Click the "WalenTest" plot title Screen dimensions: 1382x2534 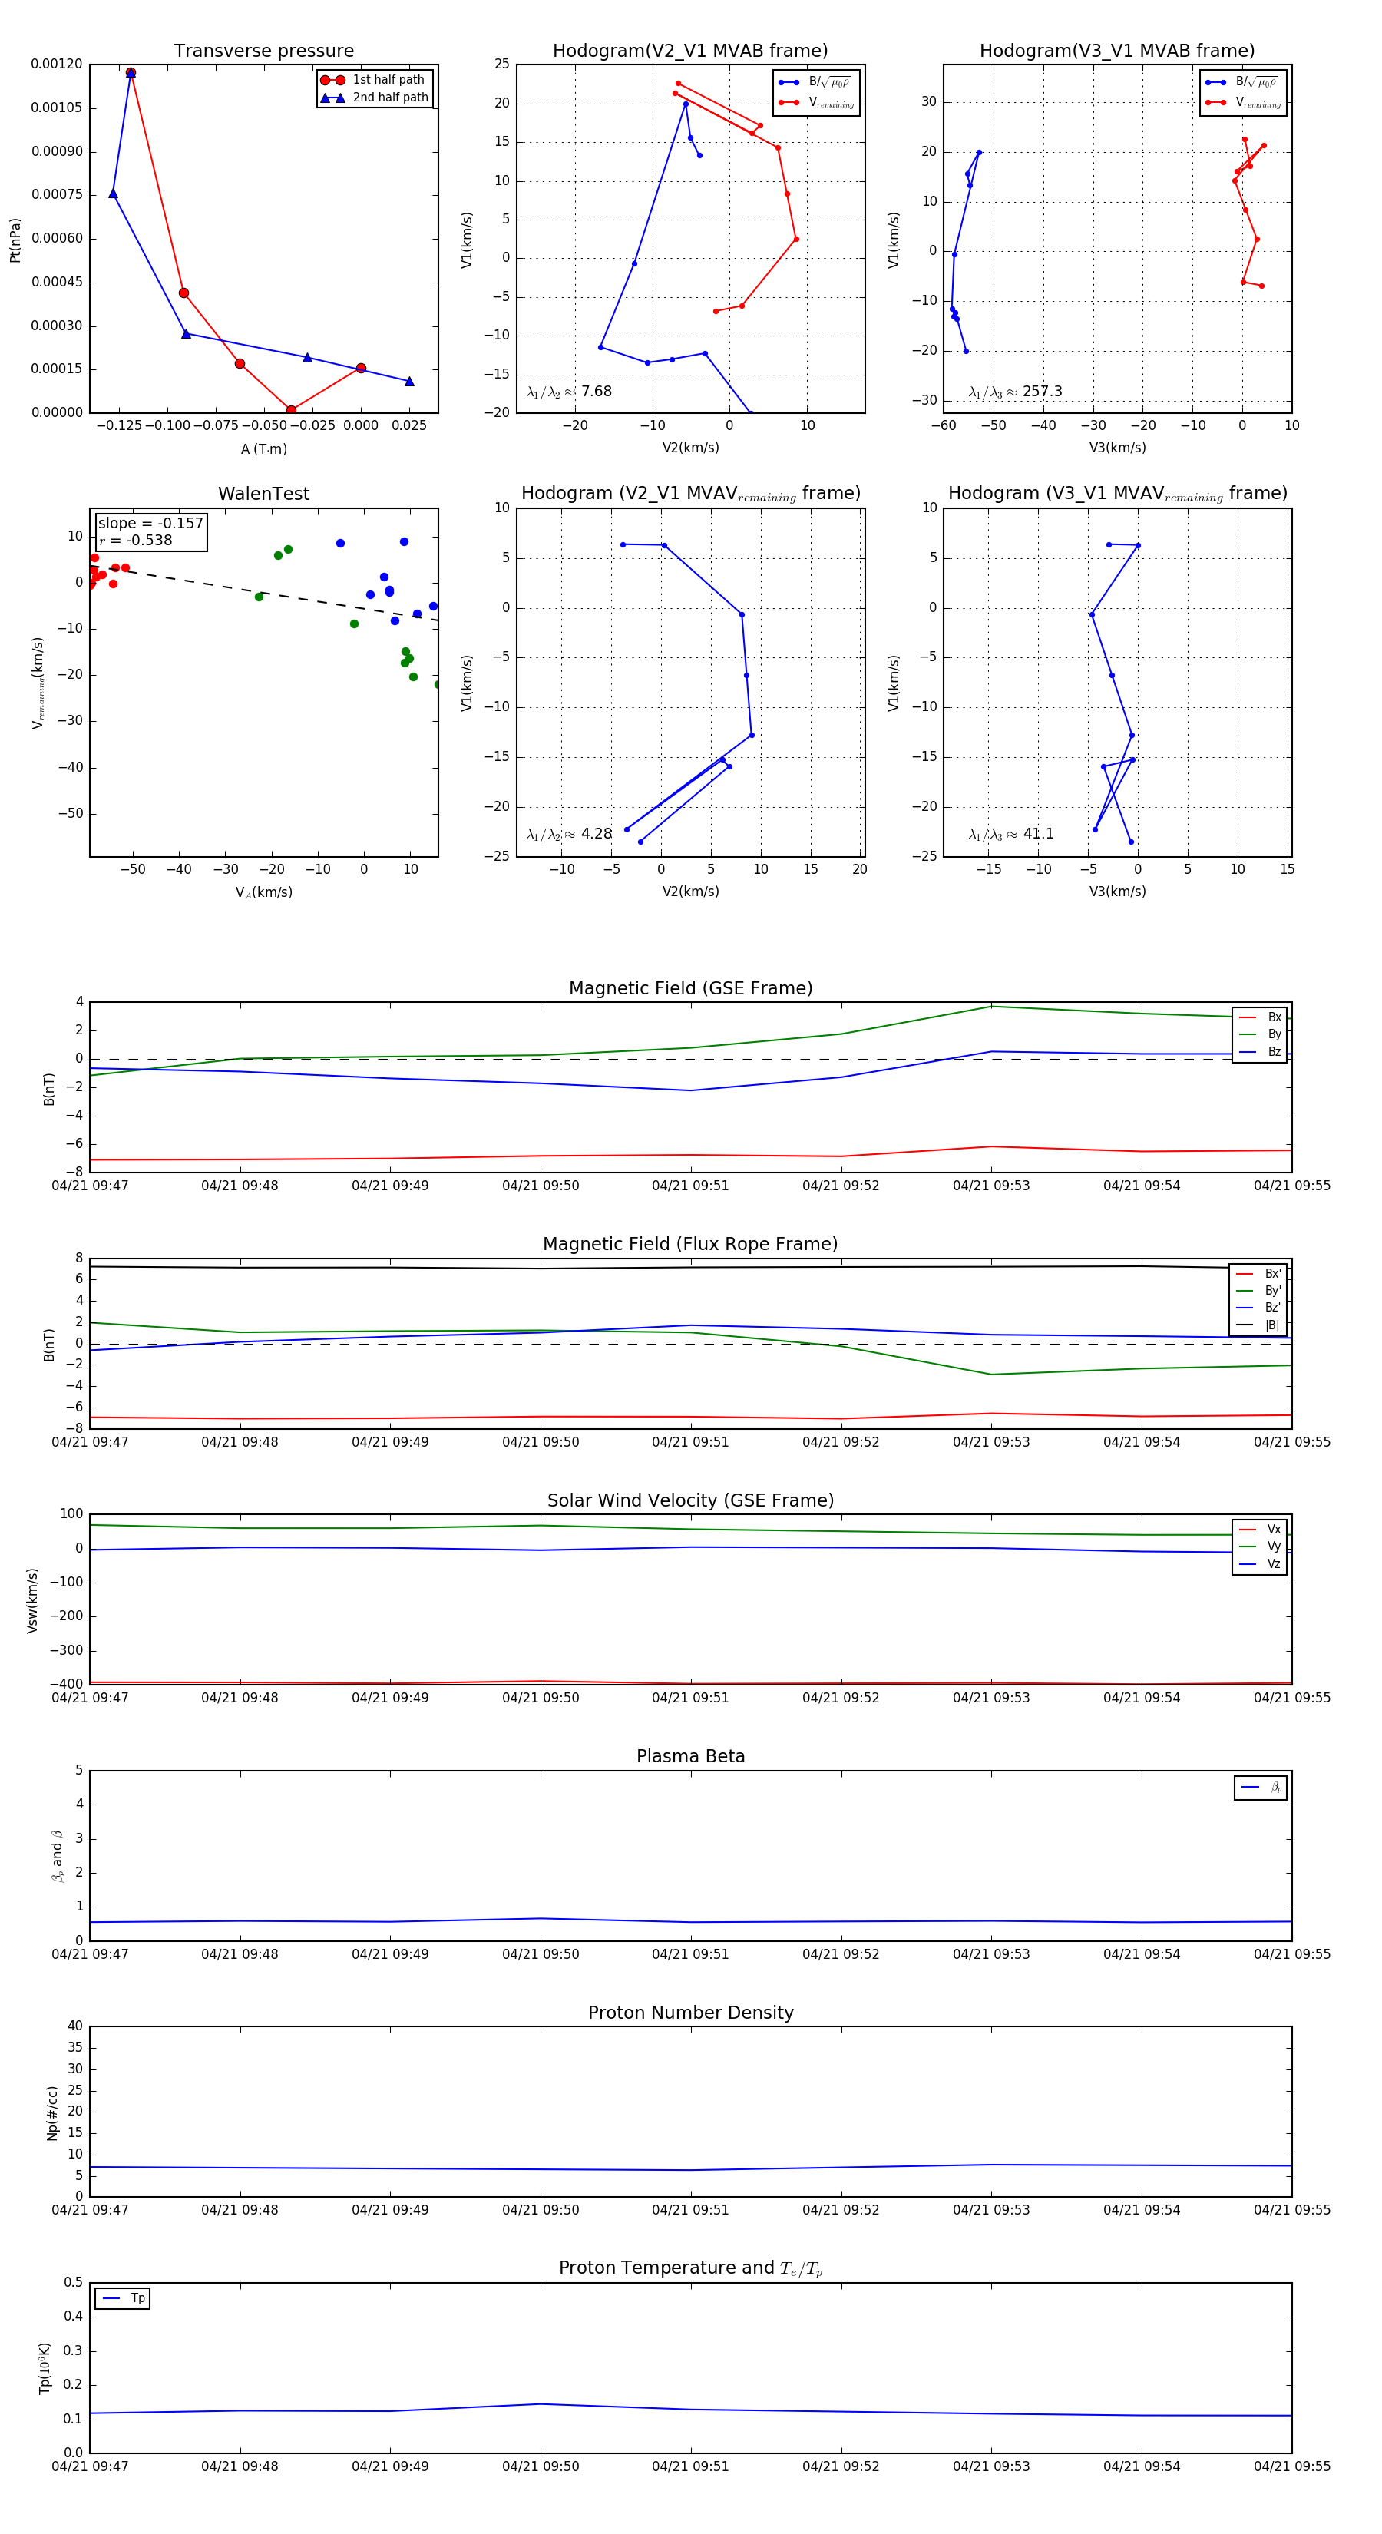(263, 494)
